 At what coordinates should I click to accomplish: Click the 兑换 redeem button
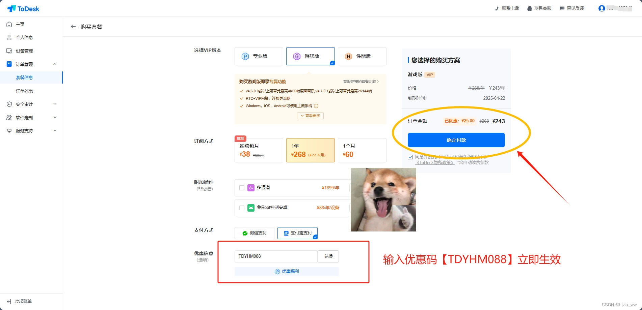point(328,256)
